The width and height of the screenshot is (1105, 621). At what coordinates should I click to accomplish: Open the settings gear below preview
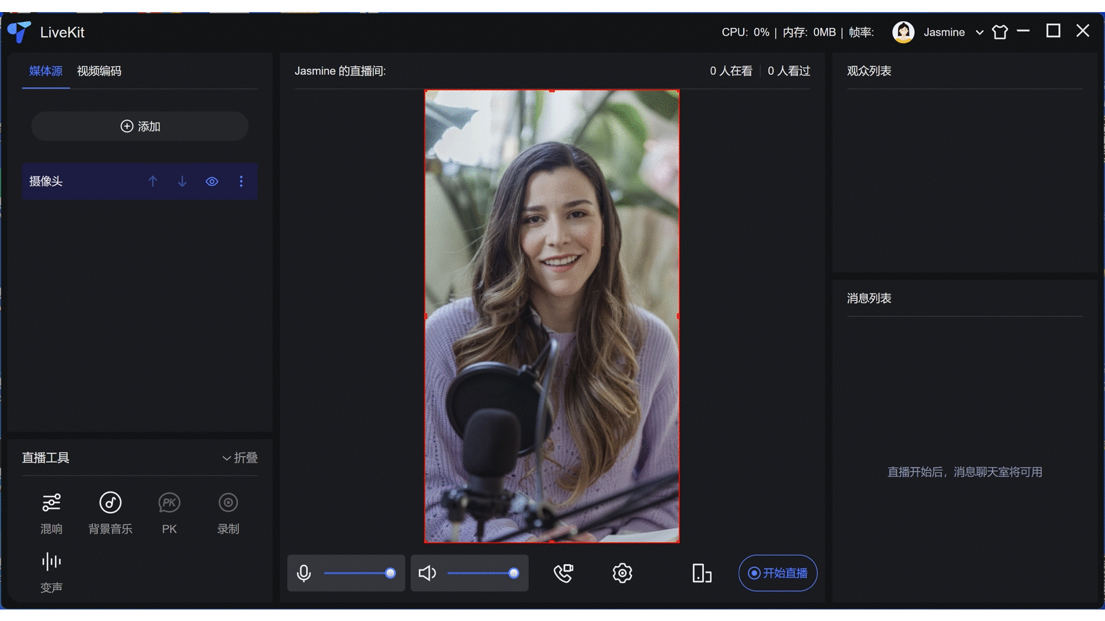pos(622,573)
